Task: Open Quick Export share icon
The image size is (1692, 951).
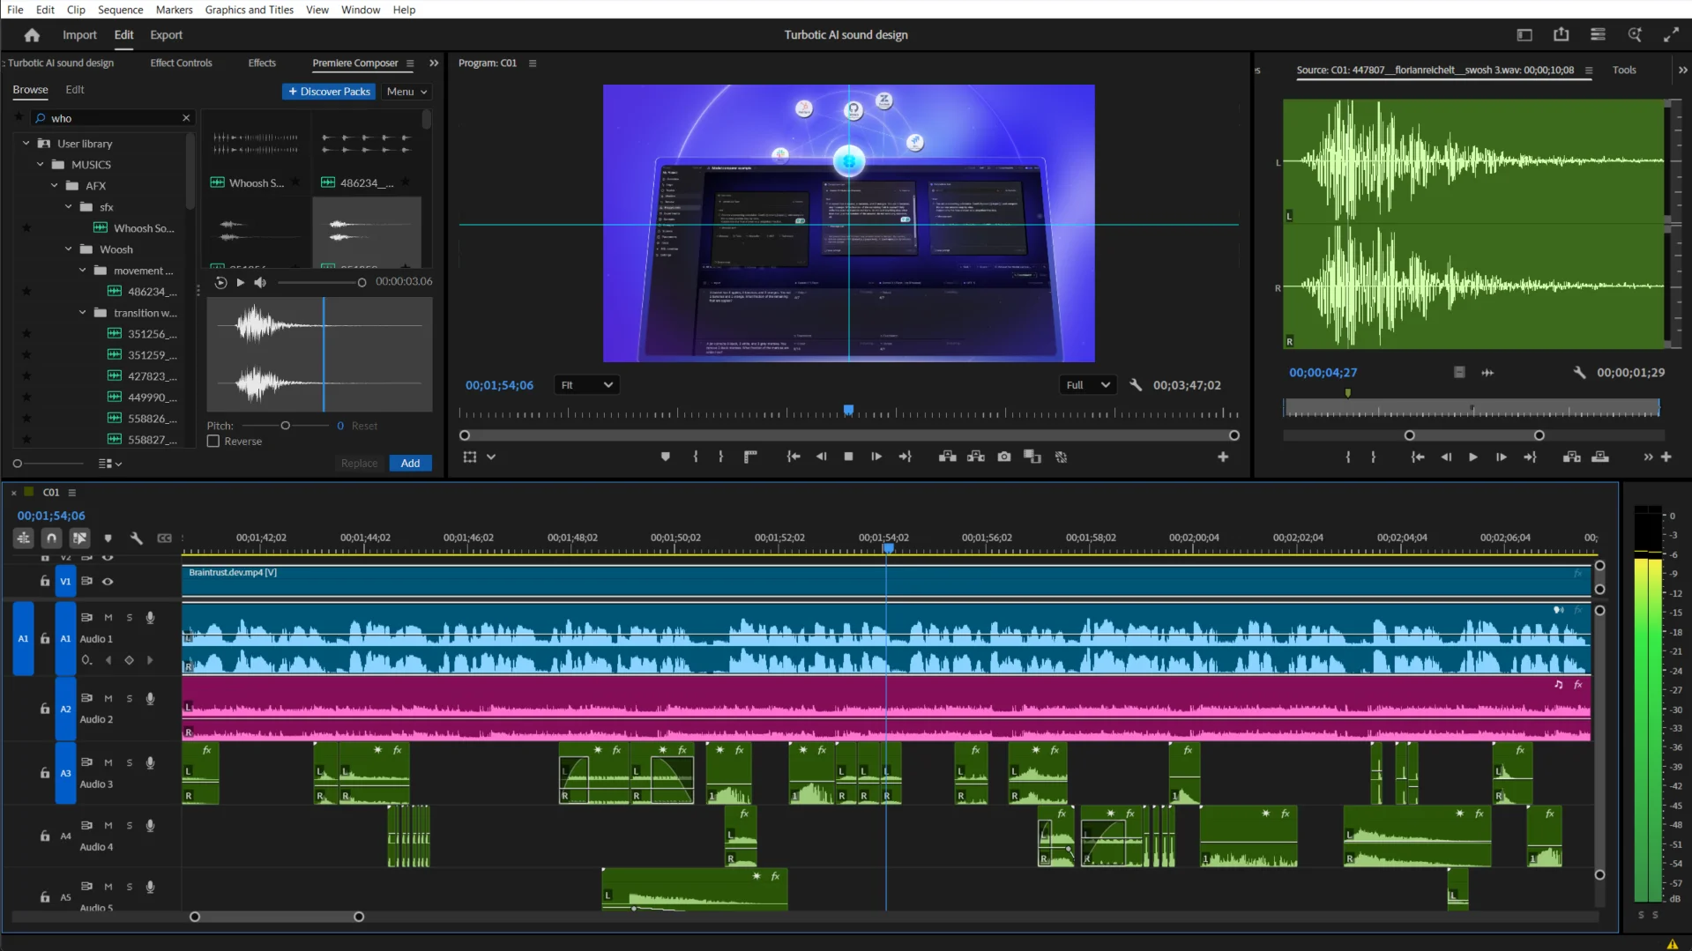Action: [1561, 34]
